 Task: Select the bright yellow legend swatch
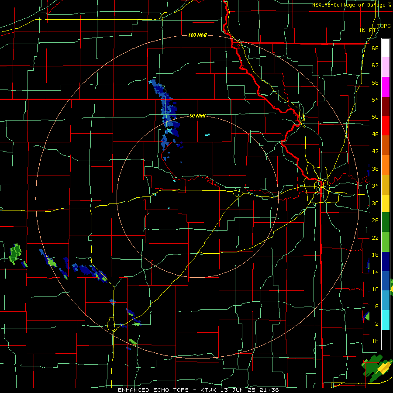pyautogui.click(x=386, y=203)
